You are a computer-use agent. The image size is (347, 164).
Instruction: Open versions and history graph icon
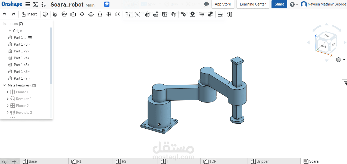click(x=36, y=4)
